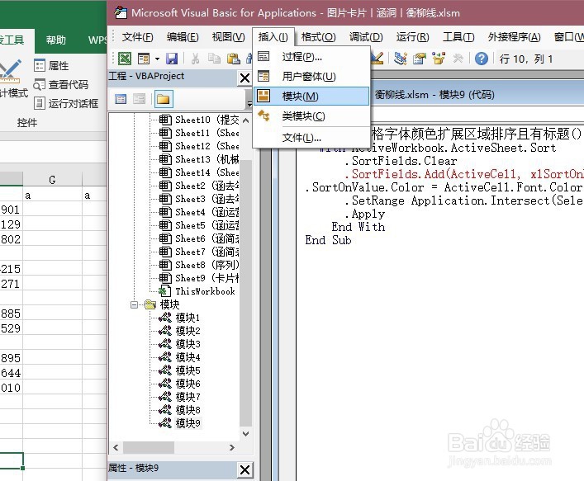Click the End Sub line in code
The width and height of the screenshot is (584, 481).
coord(328,240)
